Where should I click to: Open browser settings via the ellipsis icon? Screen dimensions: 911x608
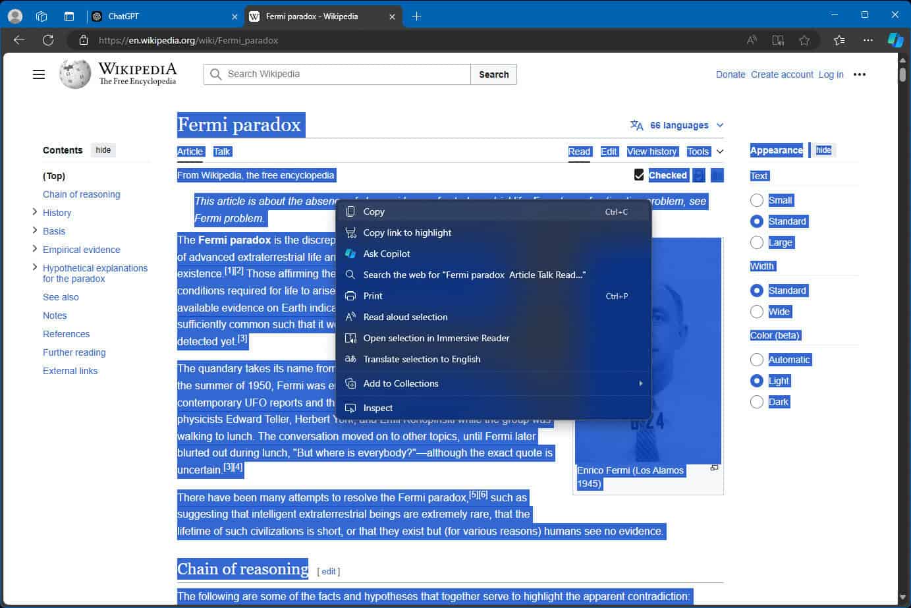coord(868,40)
